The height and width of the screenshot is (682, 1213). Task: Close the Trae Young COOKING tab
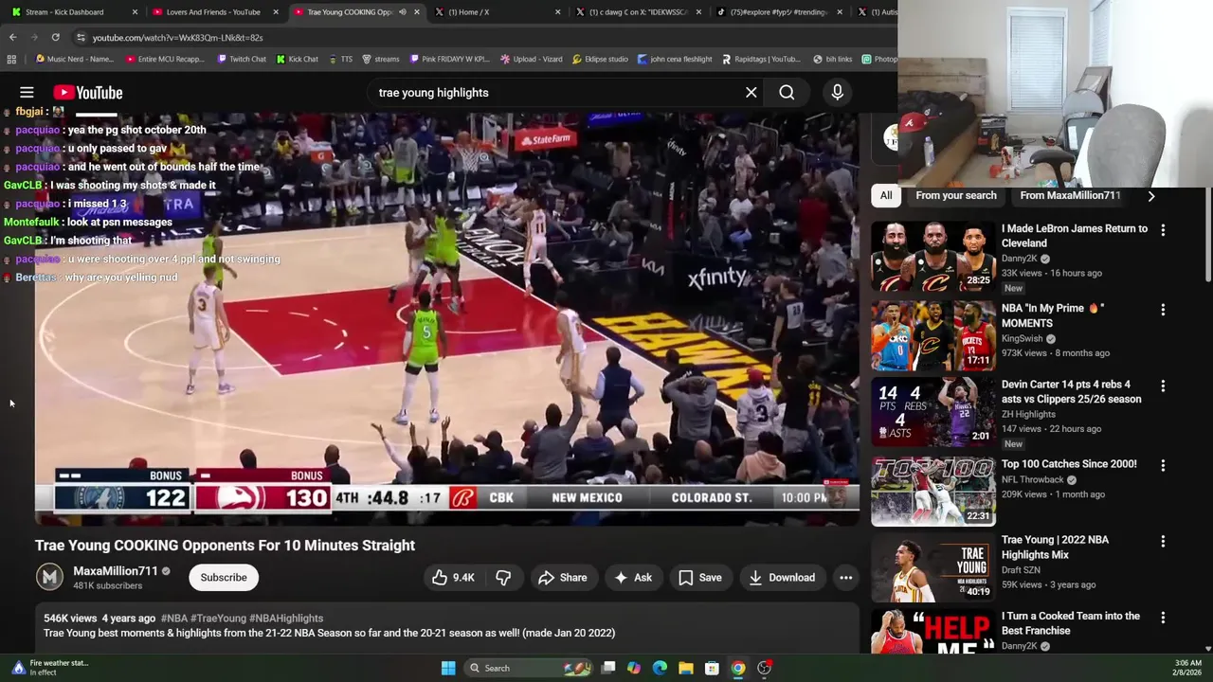tap(416, 12)
